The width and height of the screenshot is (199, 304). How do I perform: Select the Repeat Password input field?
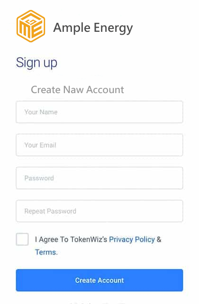99,211
